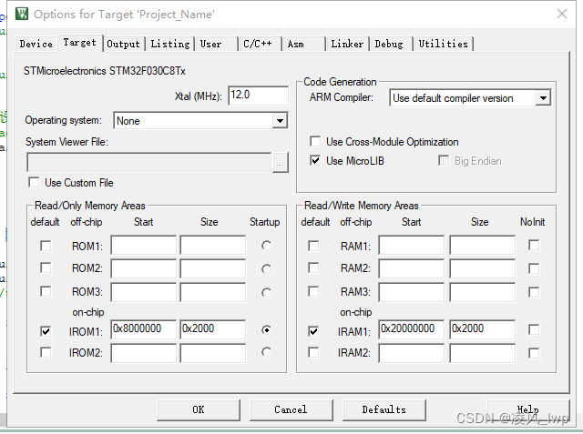Select the Target tab
The height and width of the screenshot is (434, 583).
[79, 43]
